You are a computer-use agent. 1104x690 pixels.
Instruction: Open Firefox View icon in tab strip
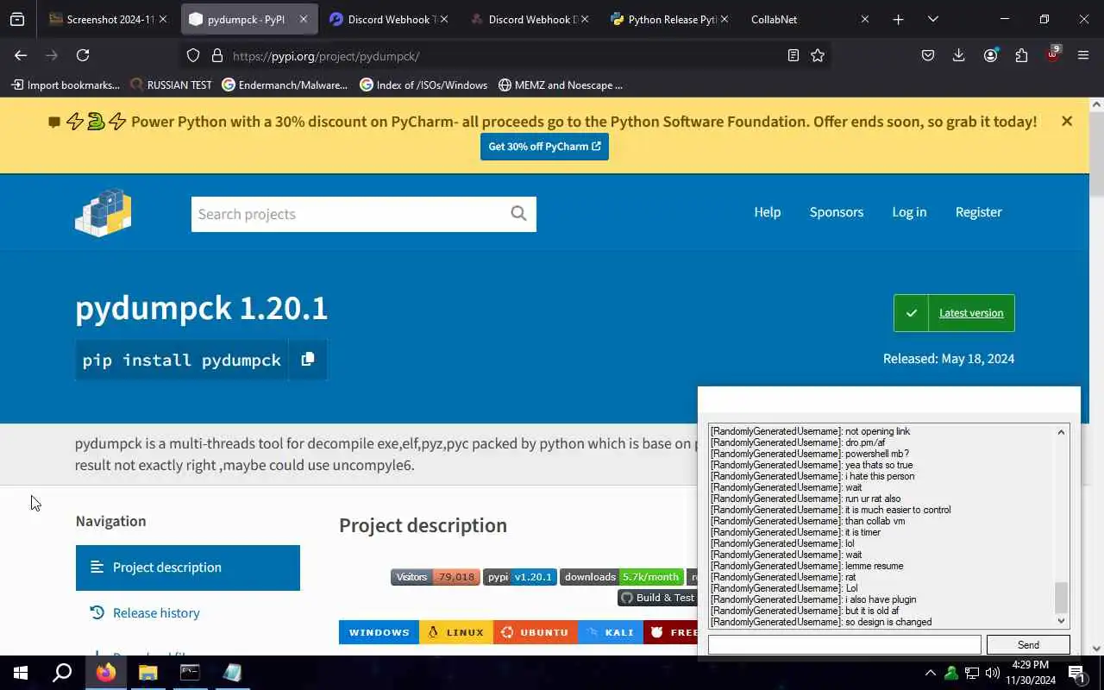point(17,19)
